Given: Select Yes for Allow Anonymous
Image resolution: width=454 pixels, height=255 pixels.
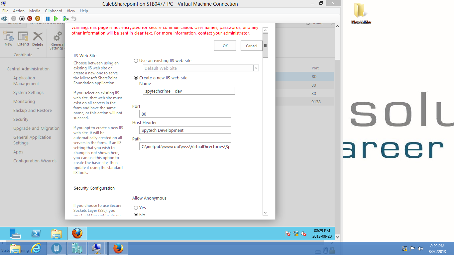Looking at the screenshot, I should pos(136,208).
